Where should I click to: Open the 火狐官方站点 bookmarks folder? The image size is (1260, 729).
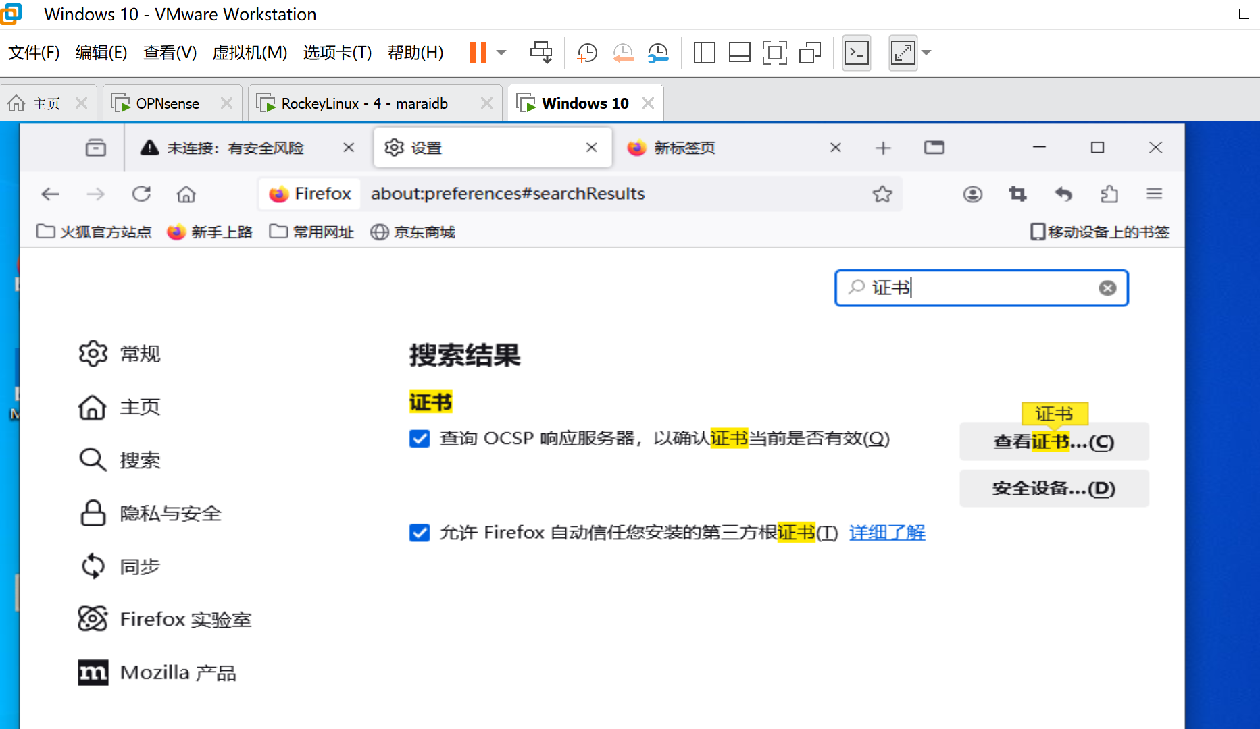pyautogui.click(x=94, y=232)
